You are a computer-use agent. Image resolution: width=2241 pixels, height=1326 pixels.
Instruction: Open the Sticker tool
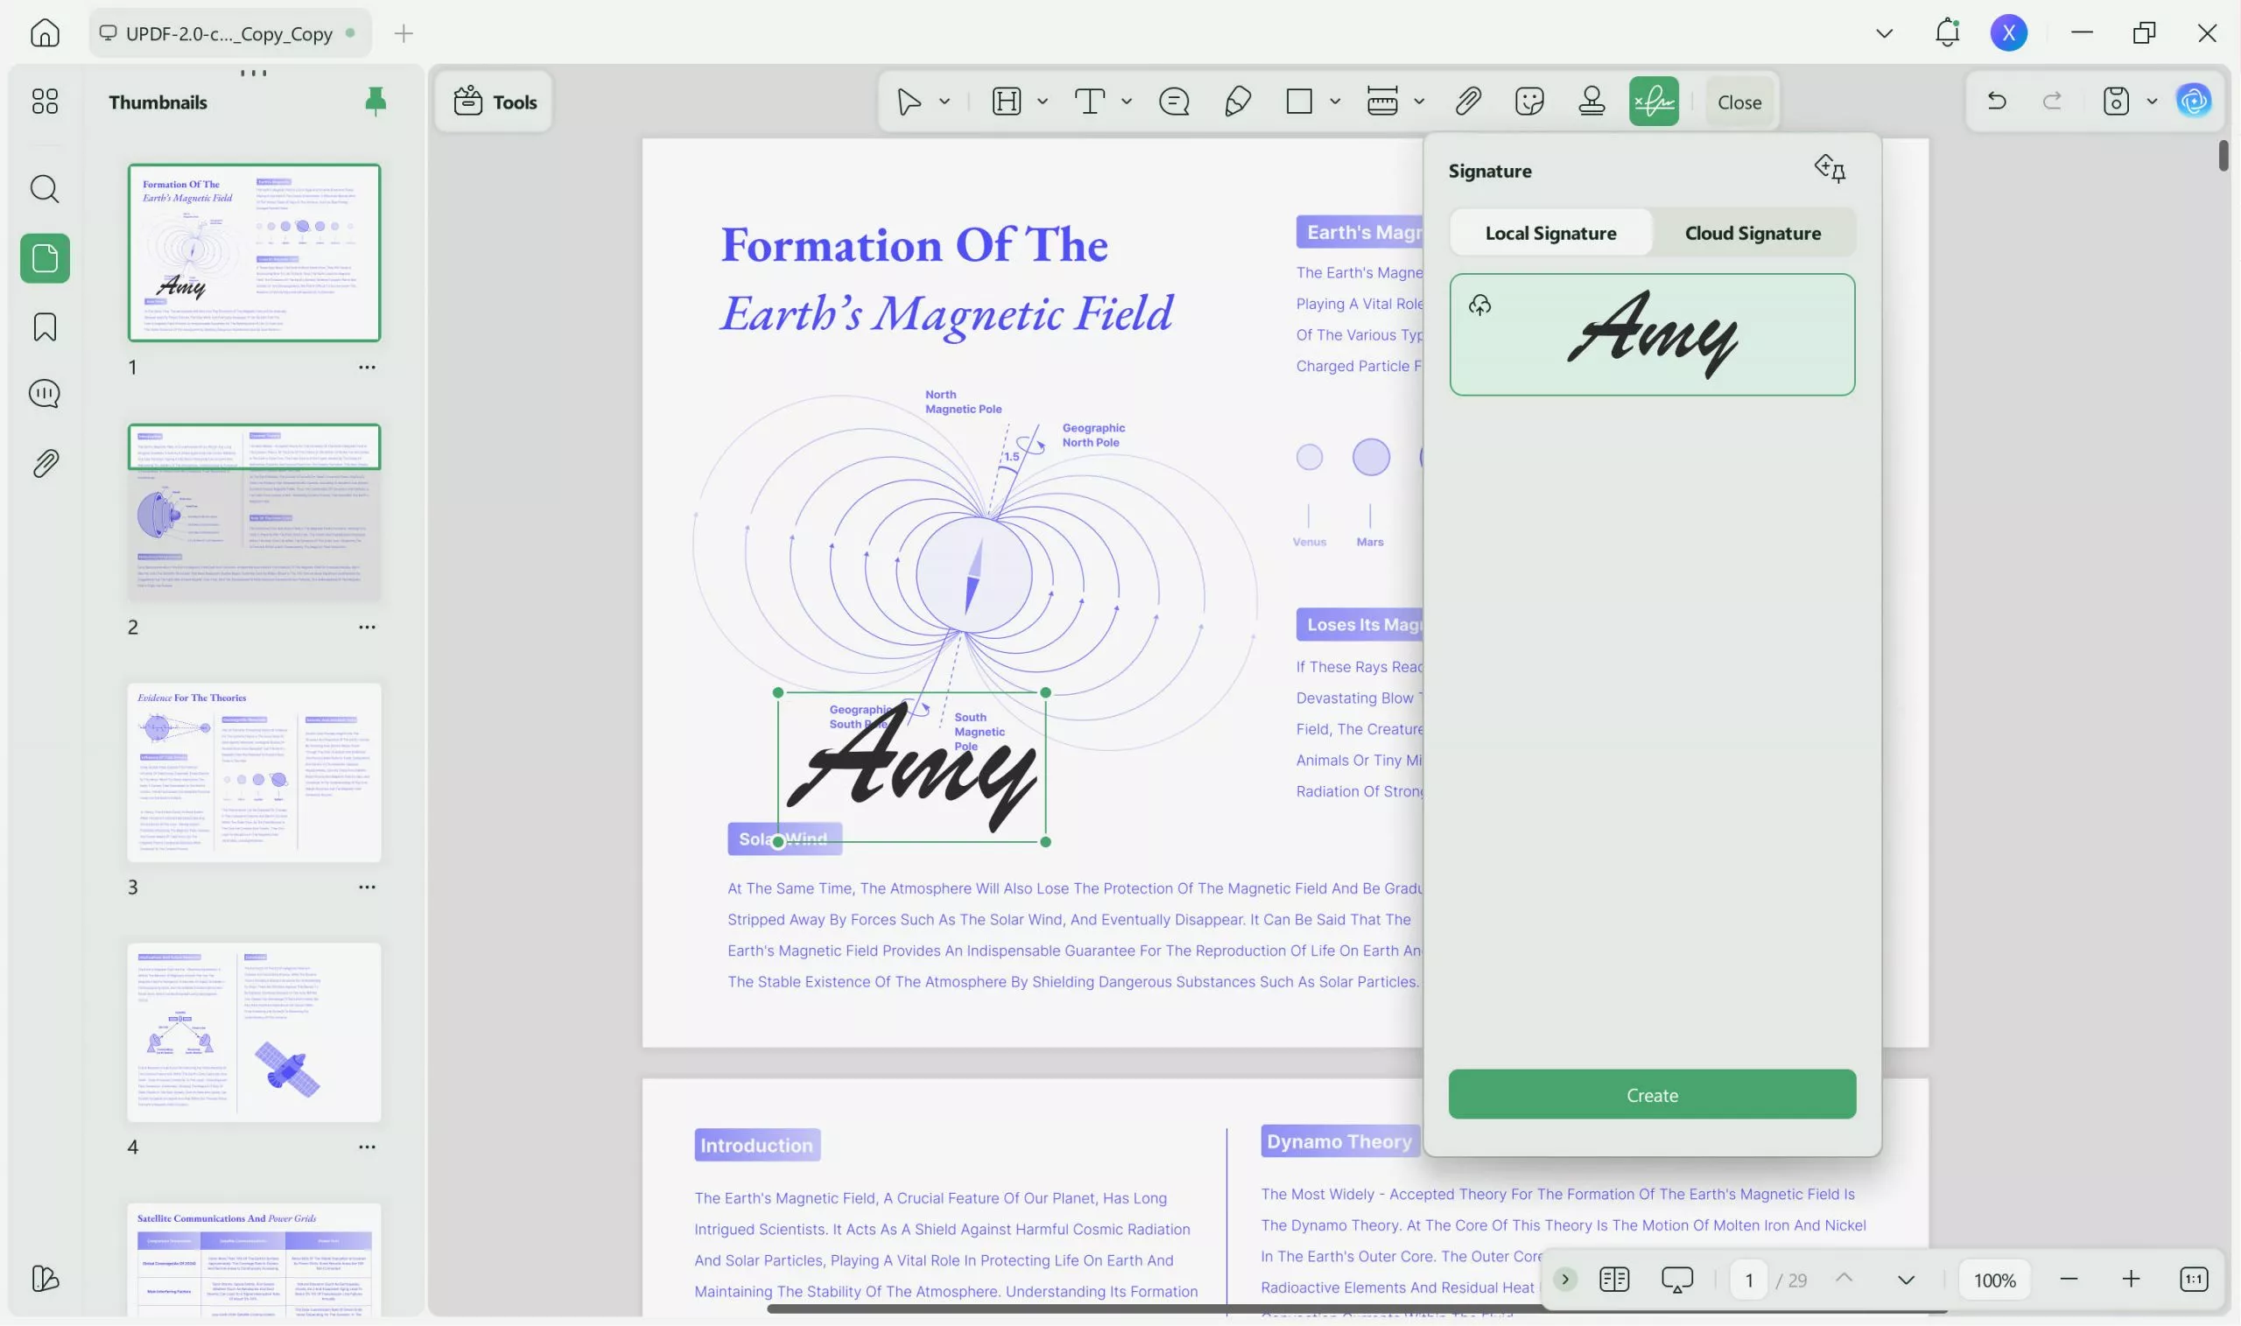(x=1528, y=101)
